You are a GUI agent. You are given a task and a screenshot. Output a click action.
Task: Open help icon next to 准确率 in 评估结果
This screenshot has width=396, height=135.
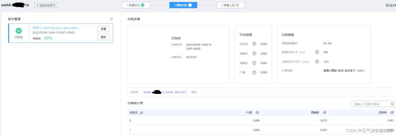[x=254, y=63]
